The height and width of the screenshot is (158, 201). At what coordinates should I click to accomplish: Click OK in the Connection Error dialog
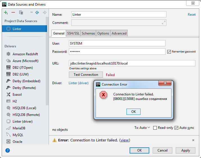134,112
